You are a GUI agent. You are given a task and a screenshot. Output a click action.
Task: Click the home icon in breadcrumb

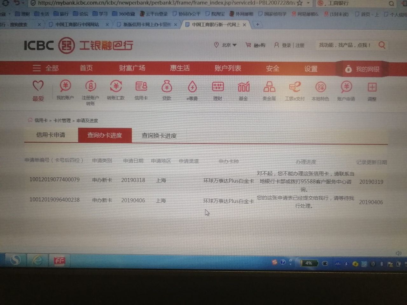click(30, 120)
